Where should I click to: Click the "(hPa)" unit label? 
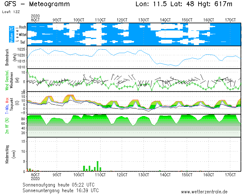tap(15, 57)
